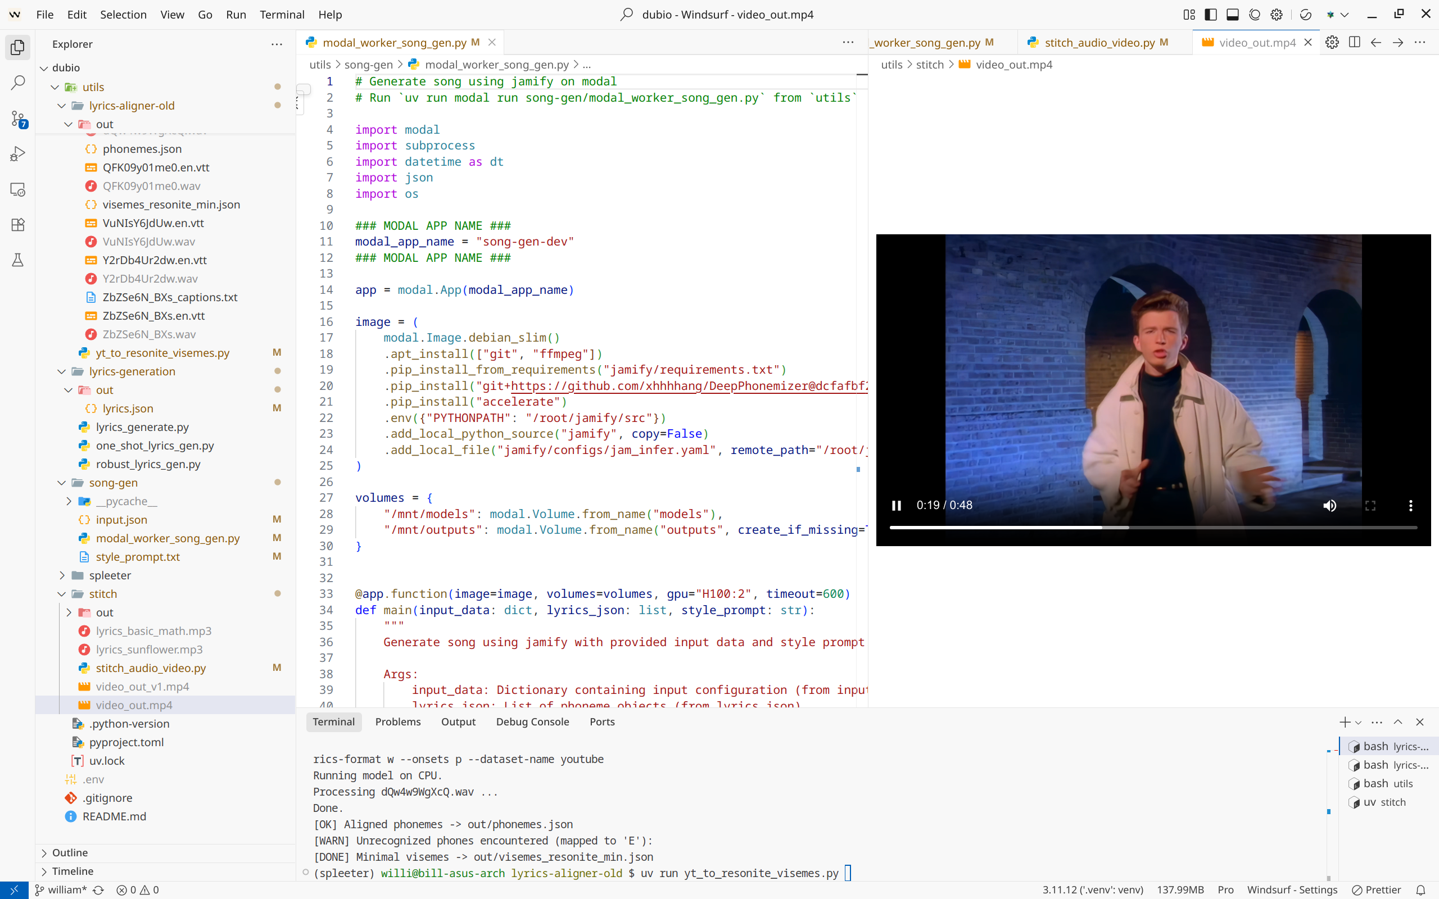This screenshot has width=1439, height=899.
Task: Expand the Timeline section
Action: click(72, 870)
